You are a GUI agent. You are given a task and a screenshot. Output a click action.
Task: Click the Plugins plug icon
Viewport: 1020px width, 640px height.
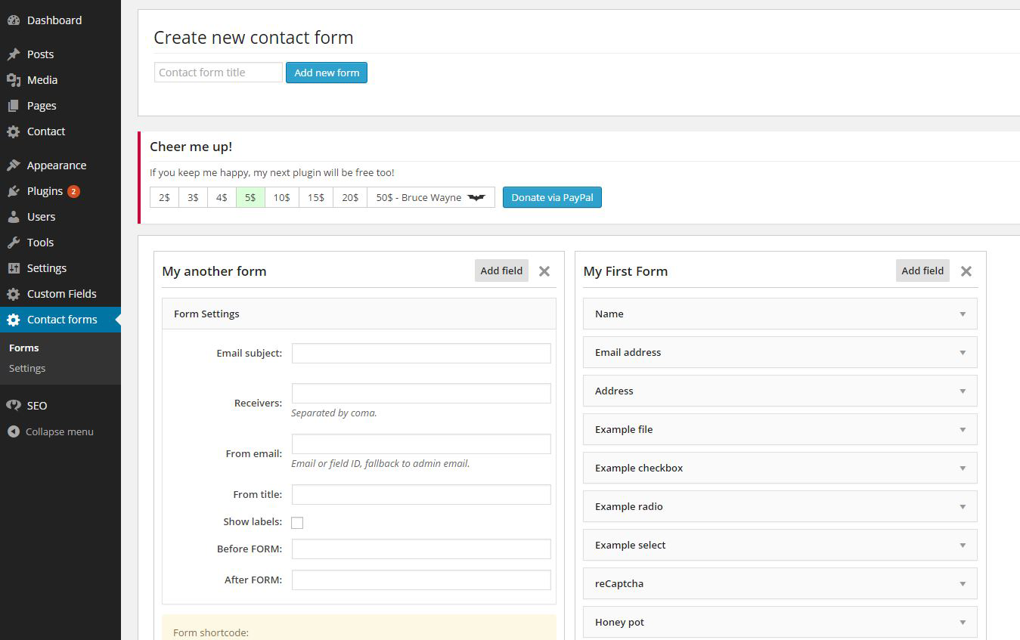click(x=13, y=191)
